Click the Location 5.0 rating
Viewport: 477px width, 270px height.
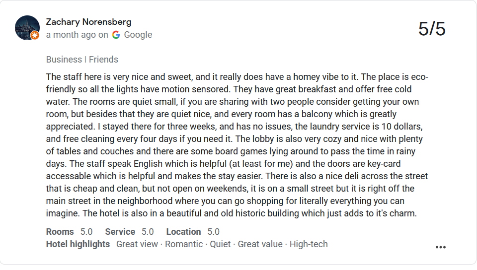(x=192, y=232)
